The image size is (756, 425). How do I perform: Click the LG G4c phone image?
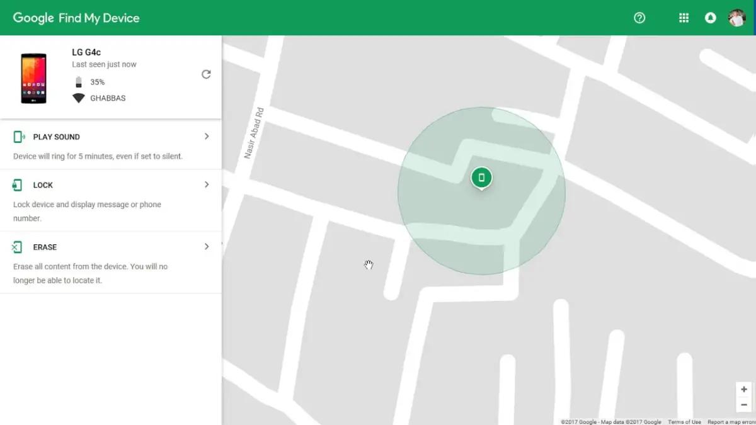coord(33,78)
